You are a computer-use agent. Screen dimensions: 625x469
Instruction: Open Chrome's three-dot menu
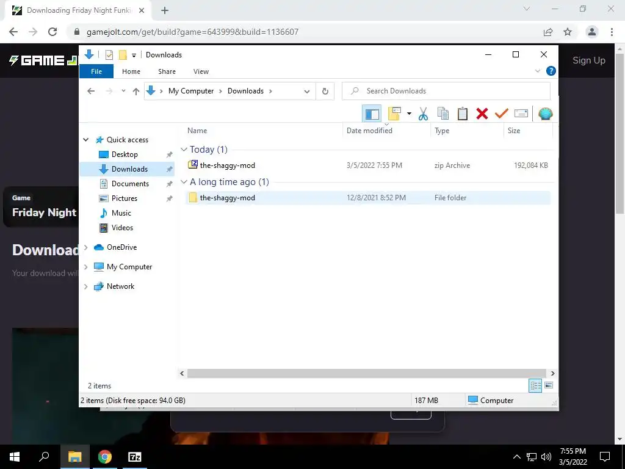(x=612, y=32)
